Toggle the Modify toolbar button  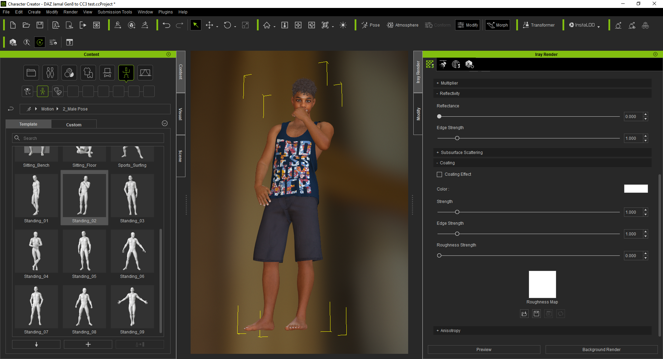[468, 25]
